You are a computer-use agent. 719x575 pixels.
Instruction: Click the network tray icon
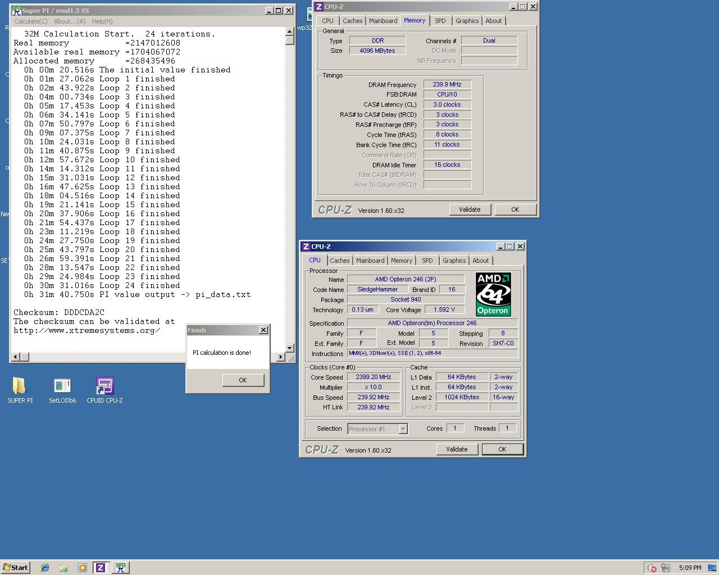point(666,568)
